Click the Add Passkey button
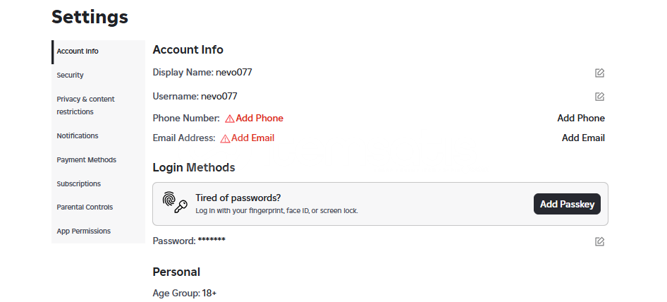 click(x=567, y=204)
